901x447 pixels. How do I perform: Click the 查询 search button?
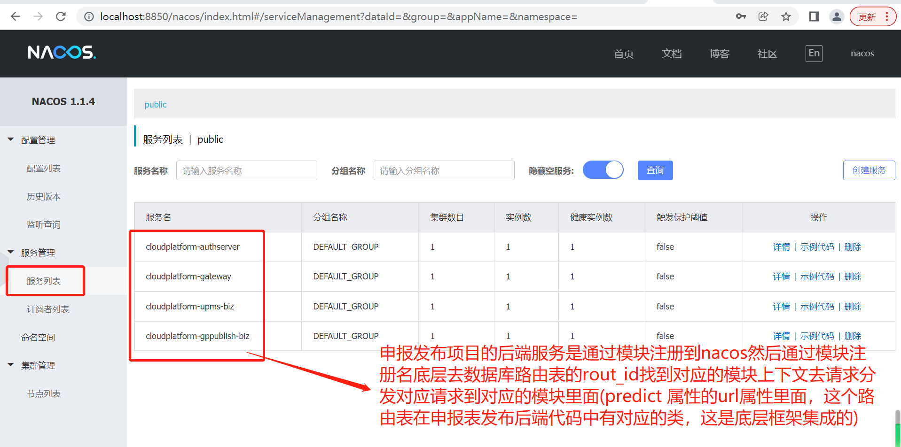click(655, 170)
